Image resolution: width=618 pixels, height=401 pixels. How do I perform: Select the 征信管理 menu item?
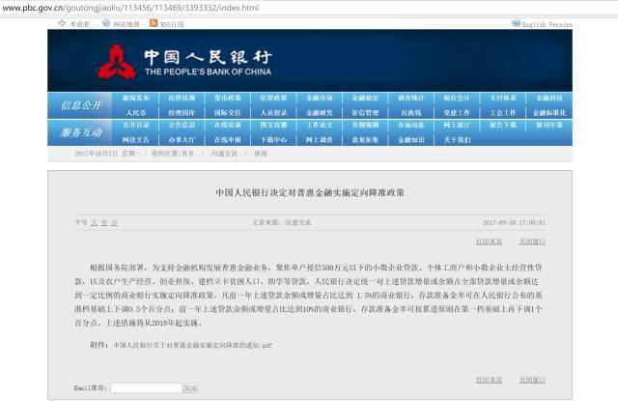(x=365, y=113)
